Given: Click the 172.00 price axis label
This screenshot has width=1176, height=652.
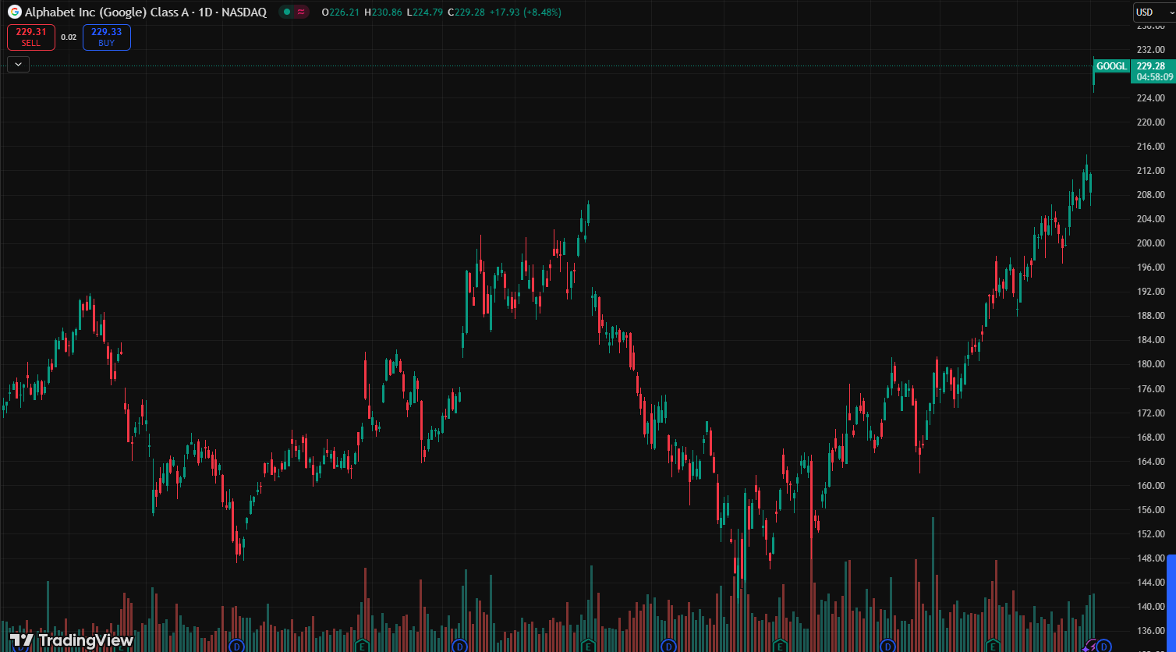Looking at the screenshot, I should click(1150, 413).
